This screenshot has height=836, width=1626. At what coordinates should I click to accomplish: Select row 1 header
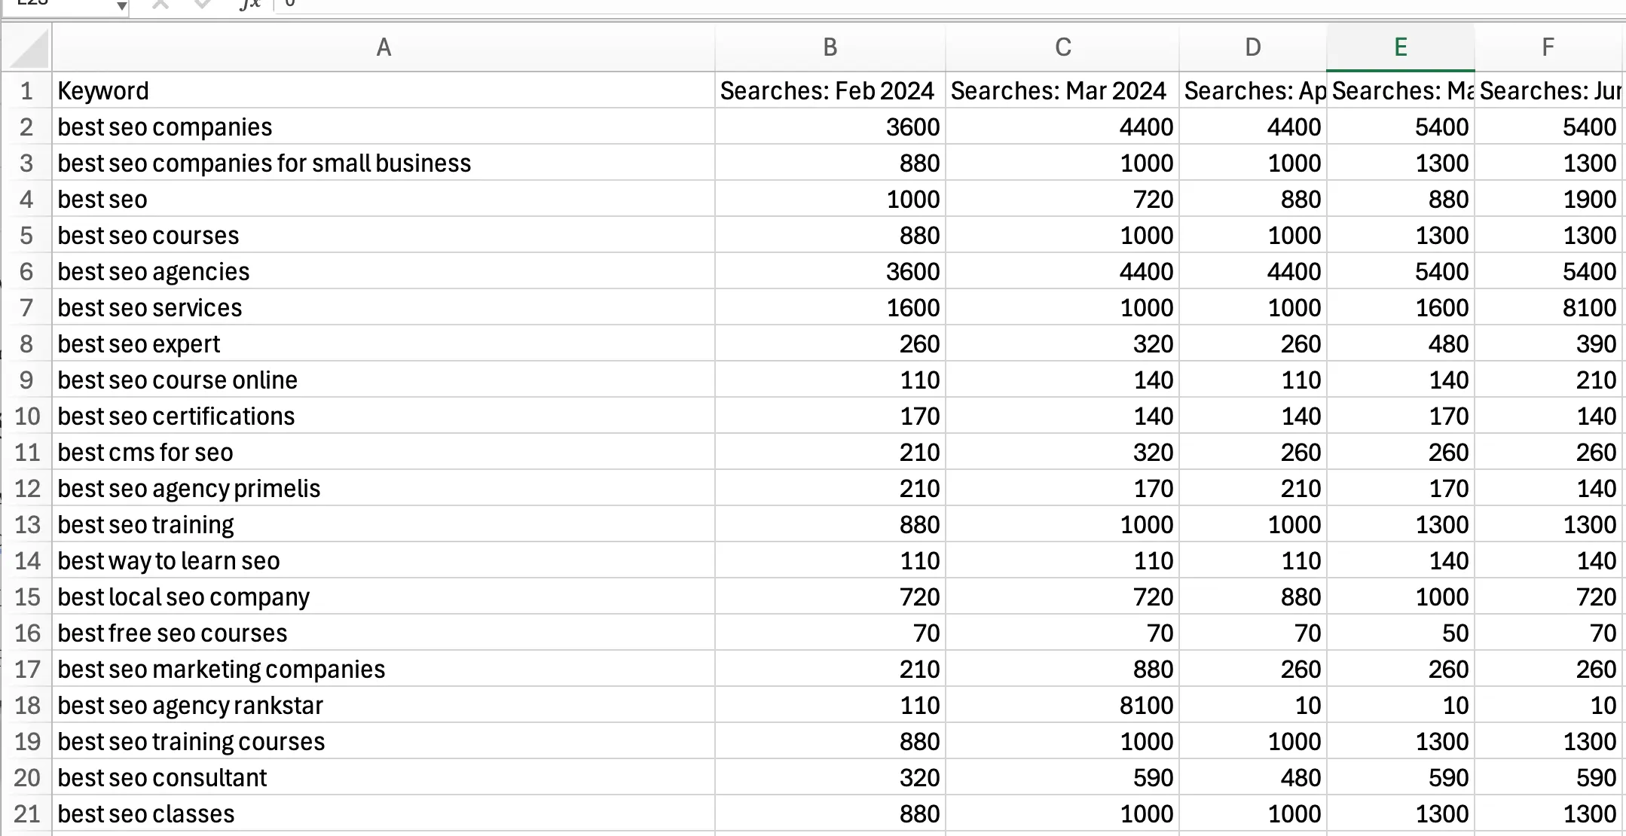pyautogui.click(x=27, y=91)
